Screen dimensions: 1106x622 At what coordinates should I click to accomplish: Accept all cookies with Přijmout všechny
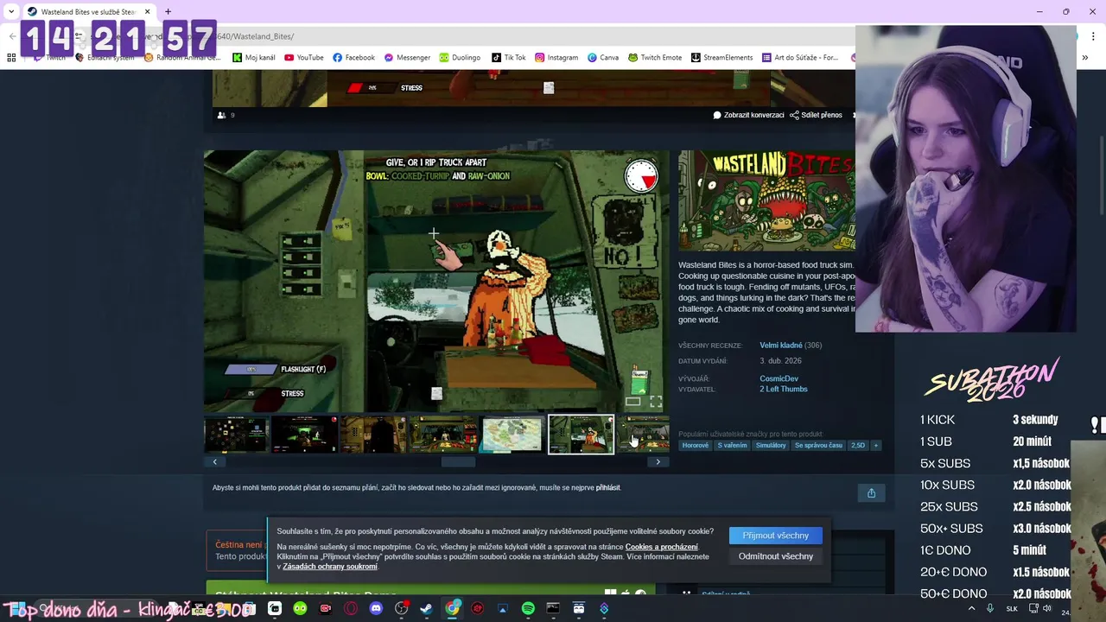[x=775, y=536]
